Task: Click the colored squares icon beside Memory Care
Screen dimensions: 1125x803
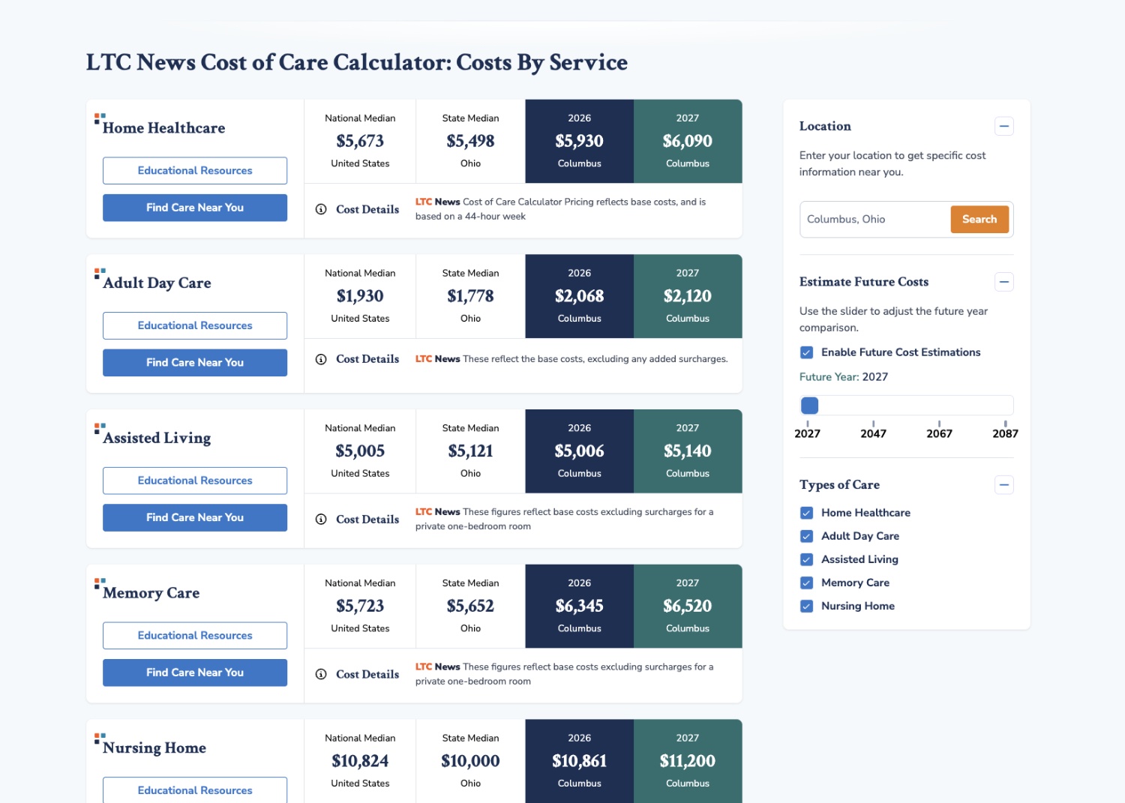Action: pos(99,583)
